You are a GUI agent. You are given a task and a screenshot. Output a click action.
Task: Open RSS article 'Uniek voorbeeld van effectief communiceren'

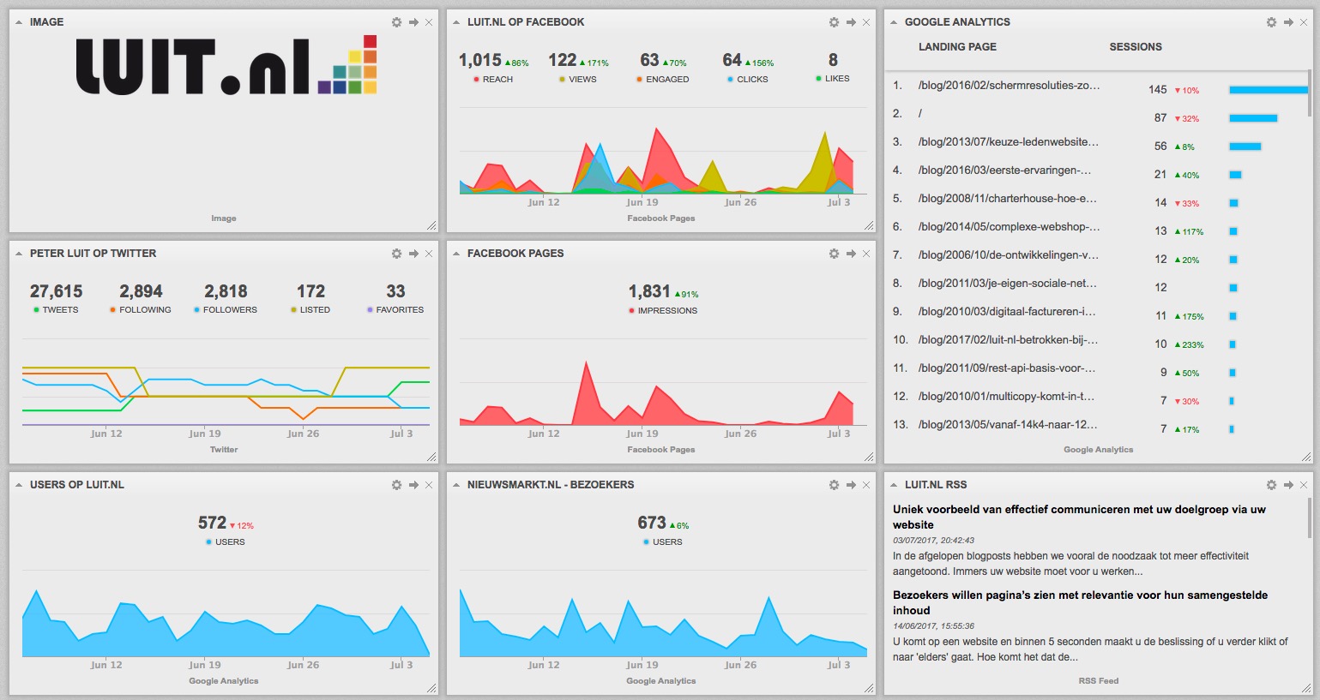[1079, 518]
